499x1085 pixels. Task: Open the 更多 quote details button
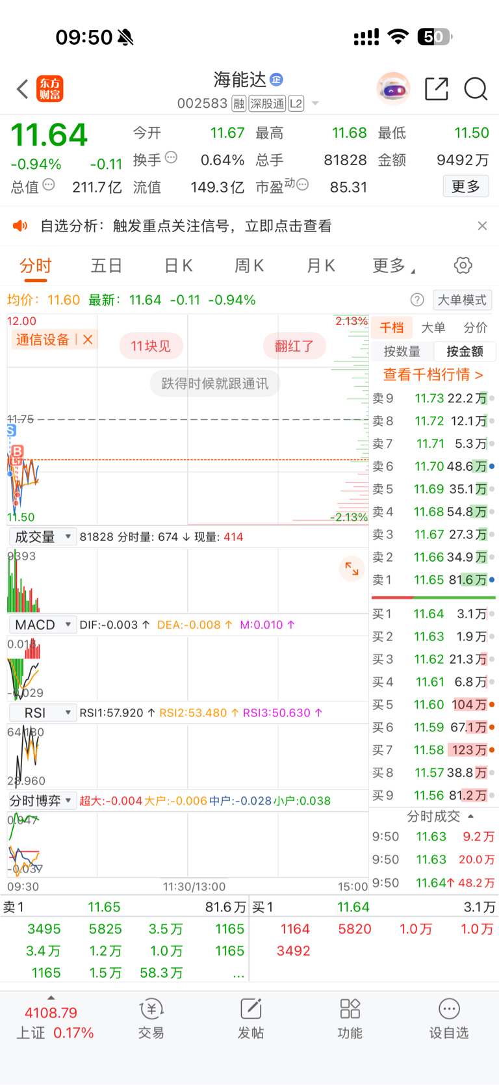[466, 187]
